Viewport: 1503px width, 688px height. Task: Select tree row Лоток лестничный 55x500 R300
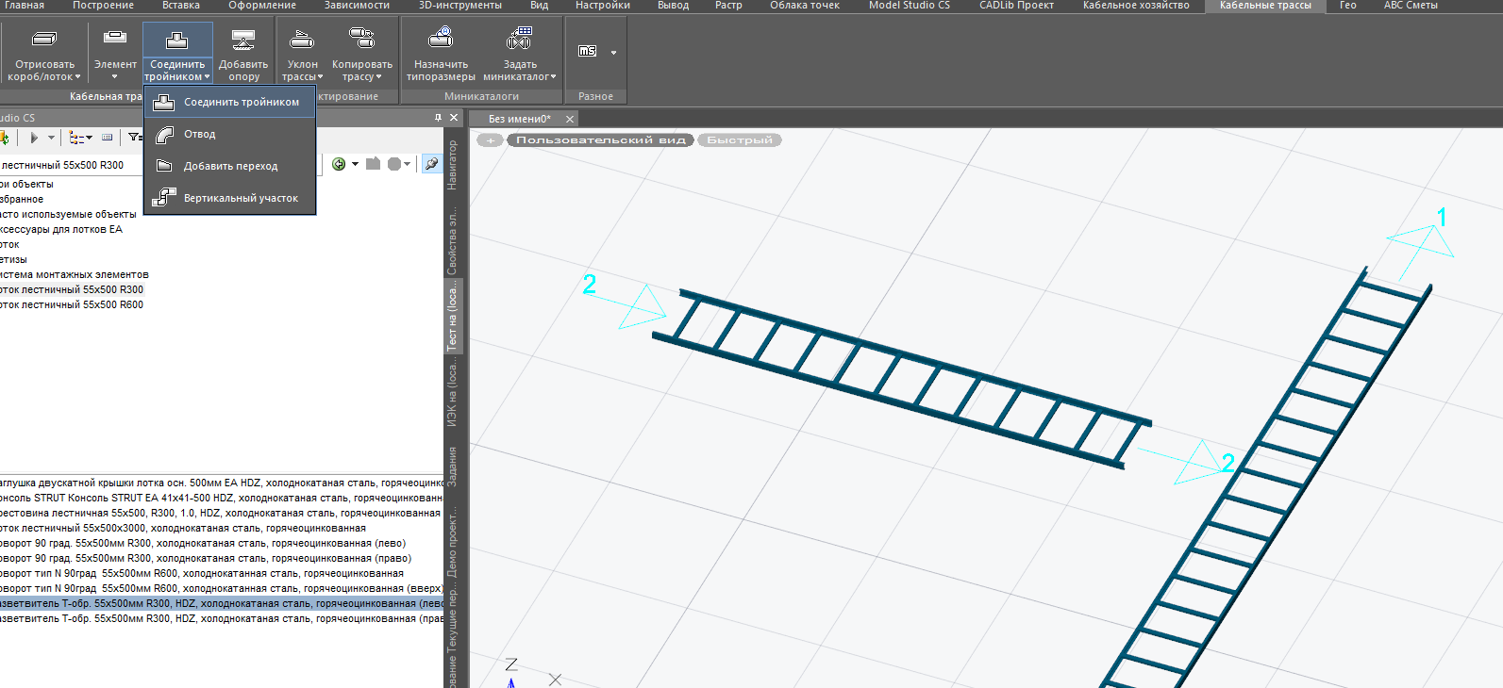click(72, 289)
